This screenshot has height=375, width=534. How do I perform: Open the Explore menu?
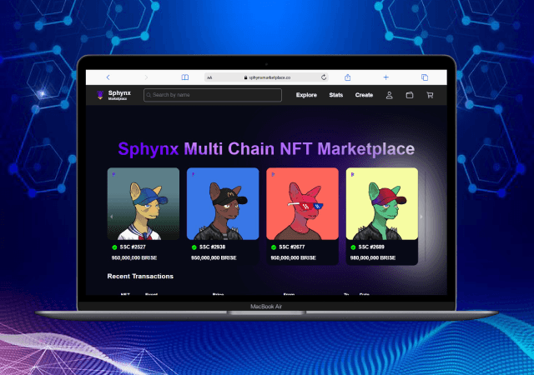(306, 95)
